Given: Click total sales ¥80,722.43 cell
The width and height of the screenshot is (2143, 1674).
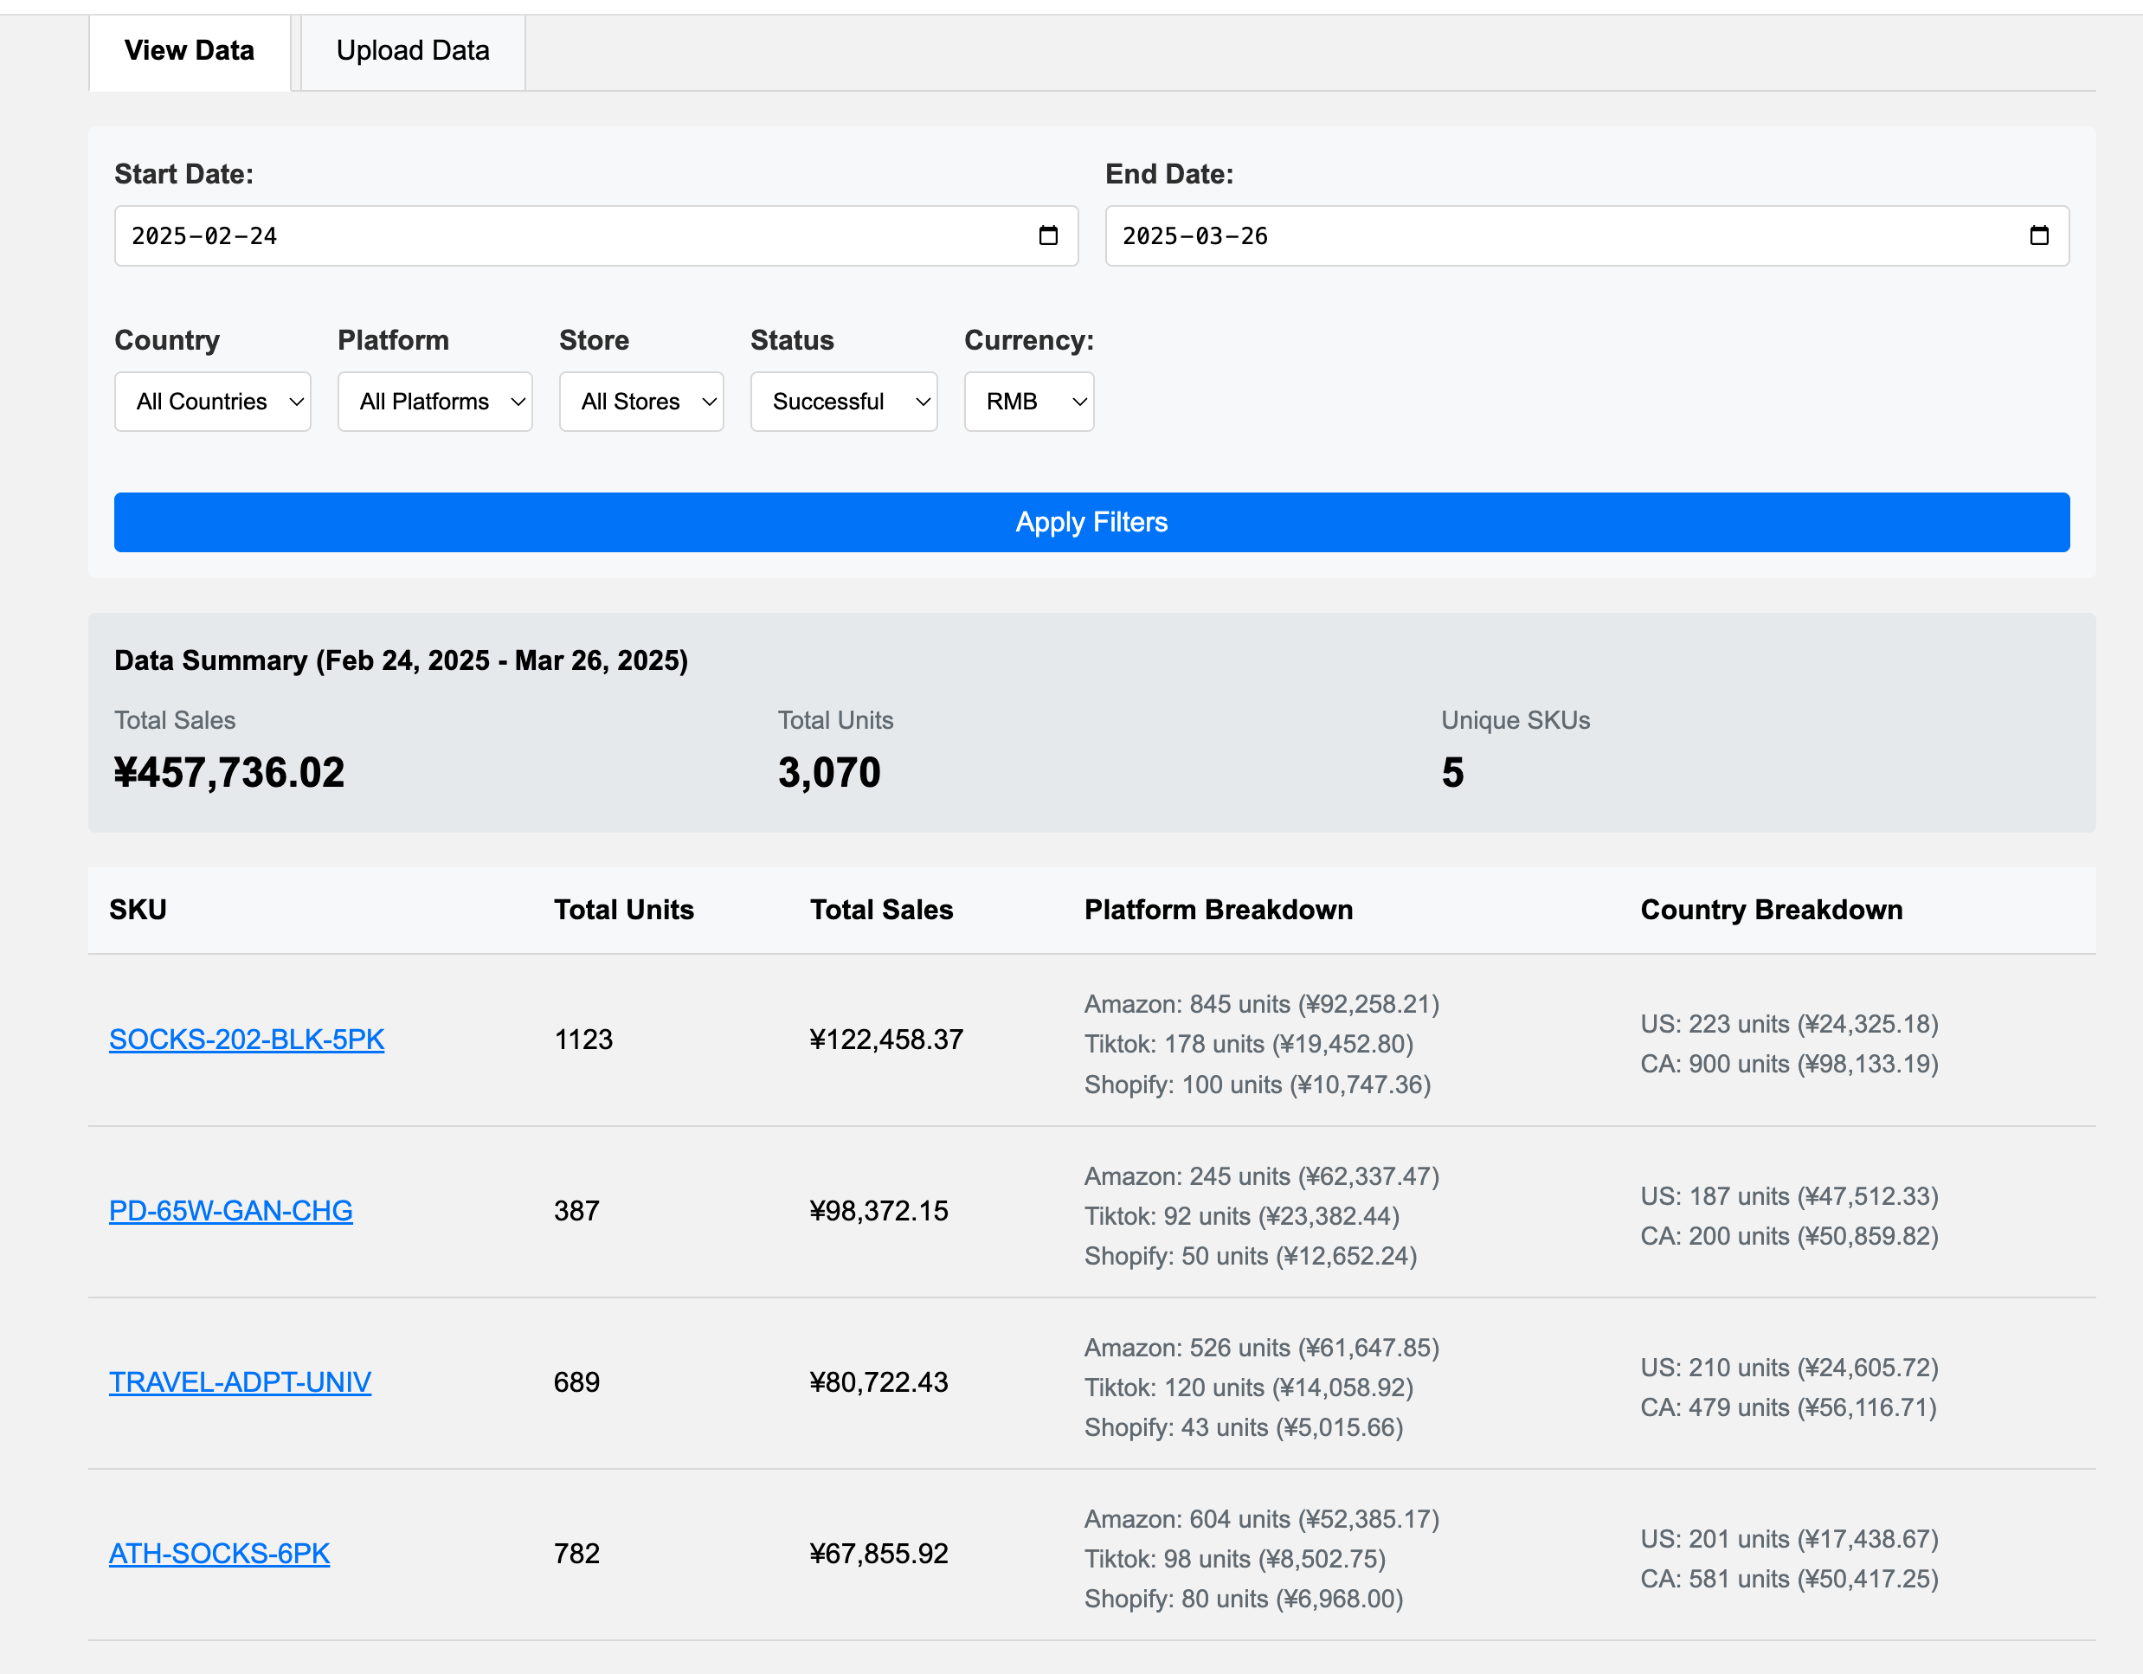Looking at the screenshot, I should click(879, 1382).
